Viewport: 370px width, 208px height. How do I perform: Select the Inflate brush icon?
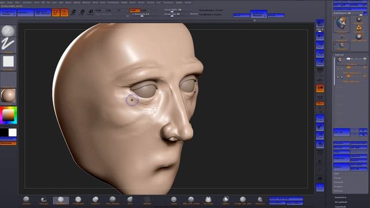(173, 200)
